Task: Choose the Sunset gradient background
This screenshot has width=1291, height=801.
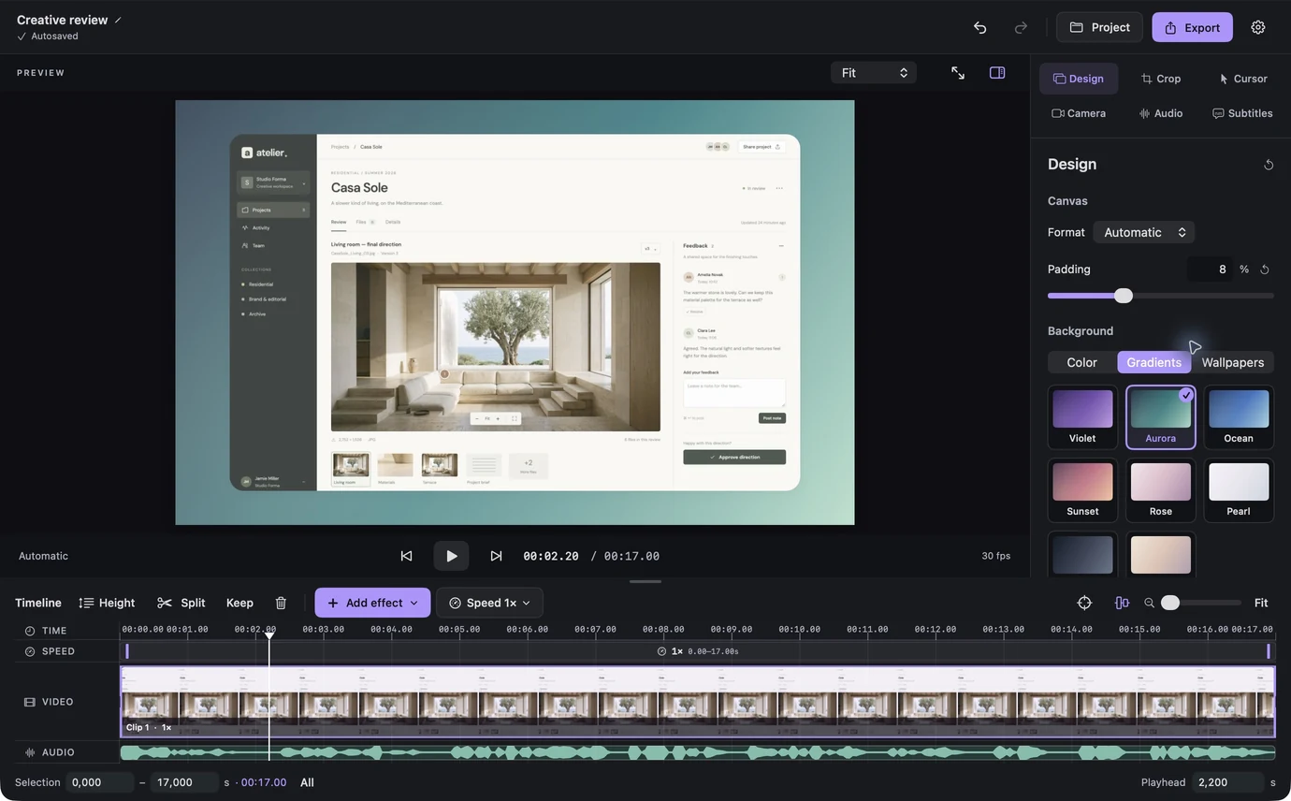Action: [1082, 490]
